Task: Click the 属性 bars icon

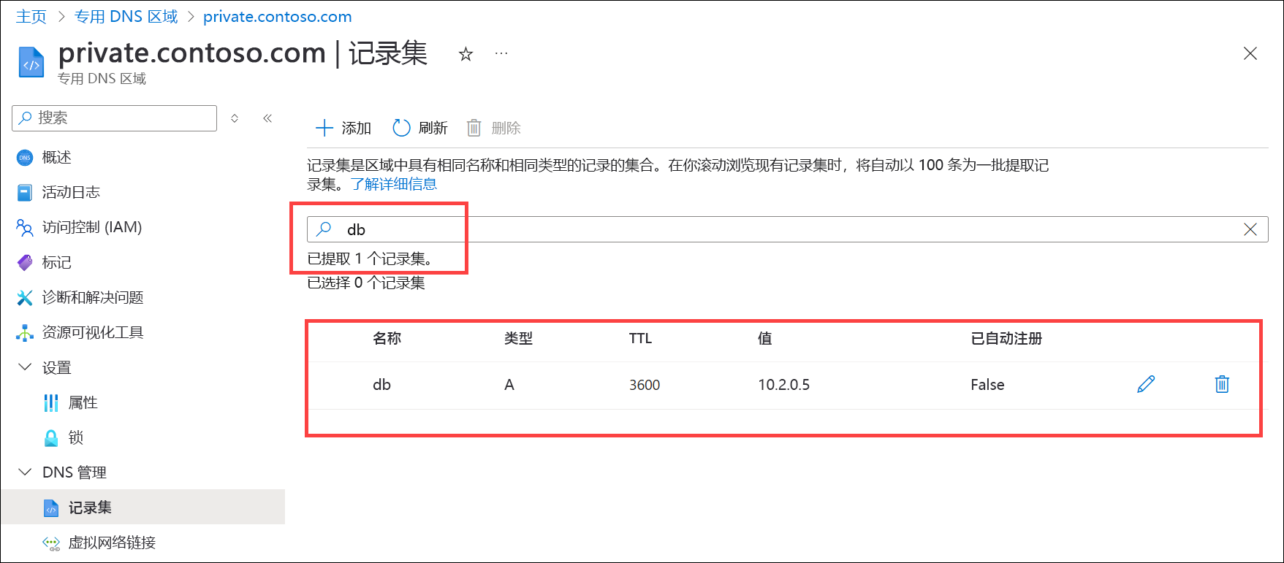Action: coord(51,403)
